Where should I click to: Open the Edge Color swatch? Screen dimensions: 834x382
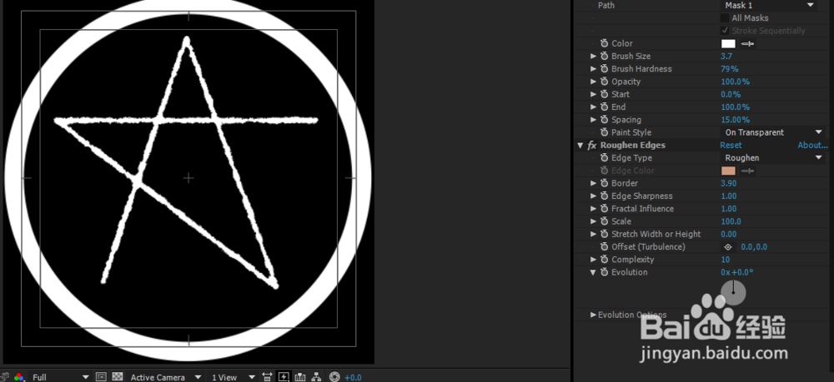coord(728,171)
